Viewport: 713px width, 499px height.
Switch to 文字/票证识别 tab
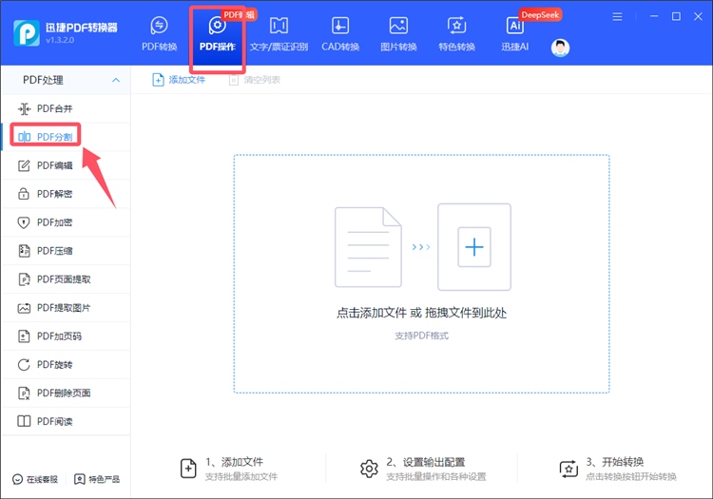(279, 34)
